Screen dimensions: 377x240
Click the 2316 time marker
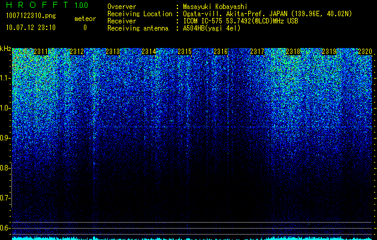221,52
